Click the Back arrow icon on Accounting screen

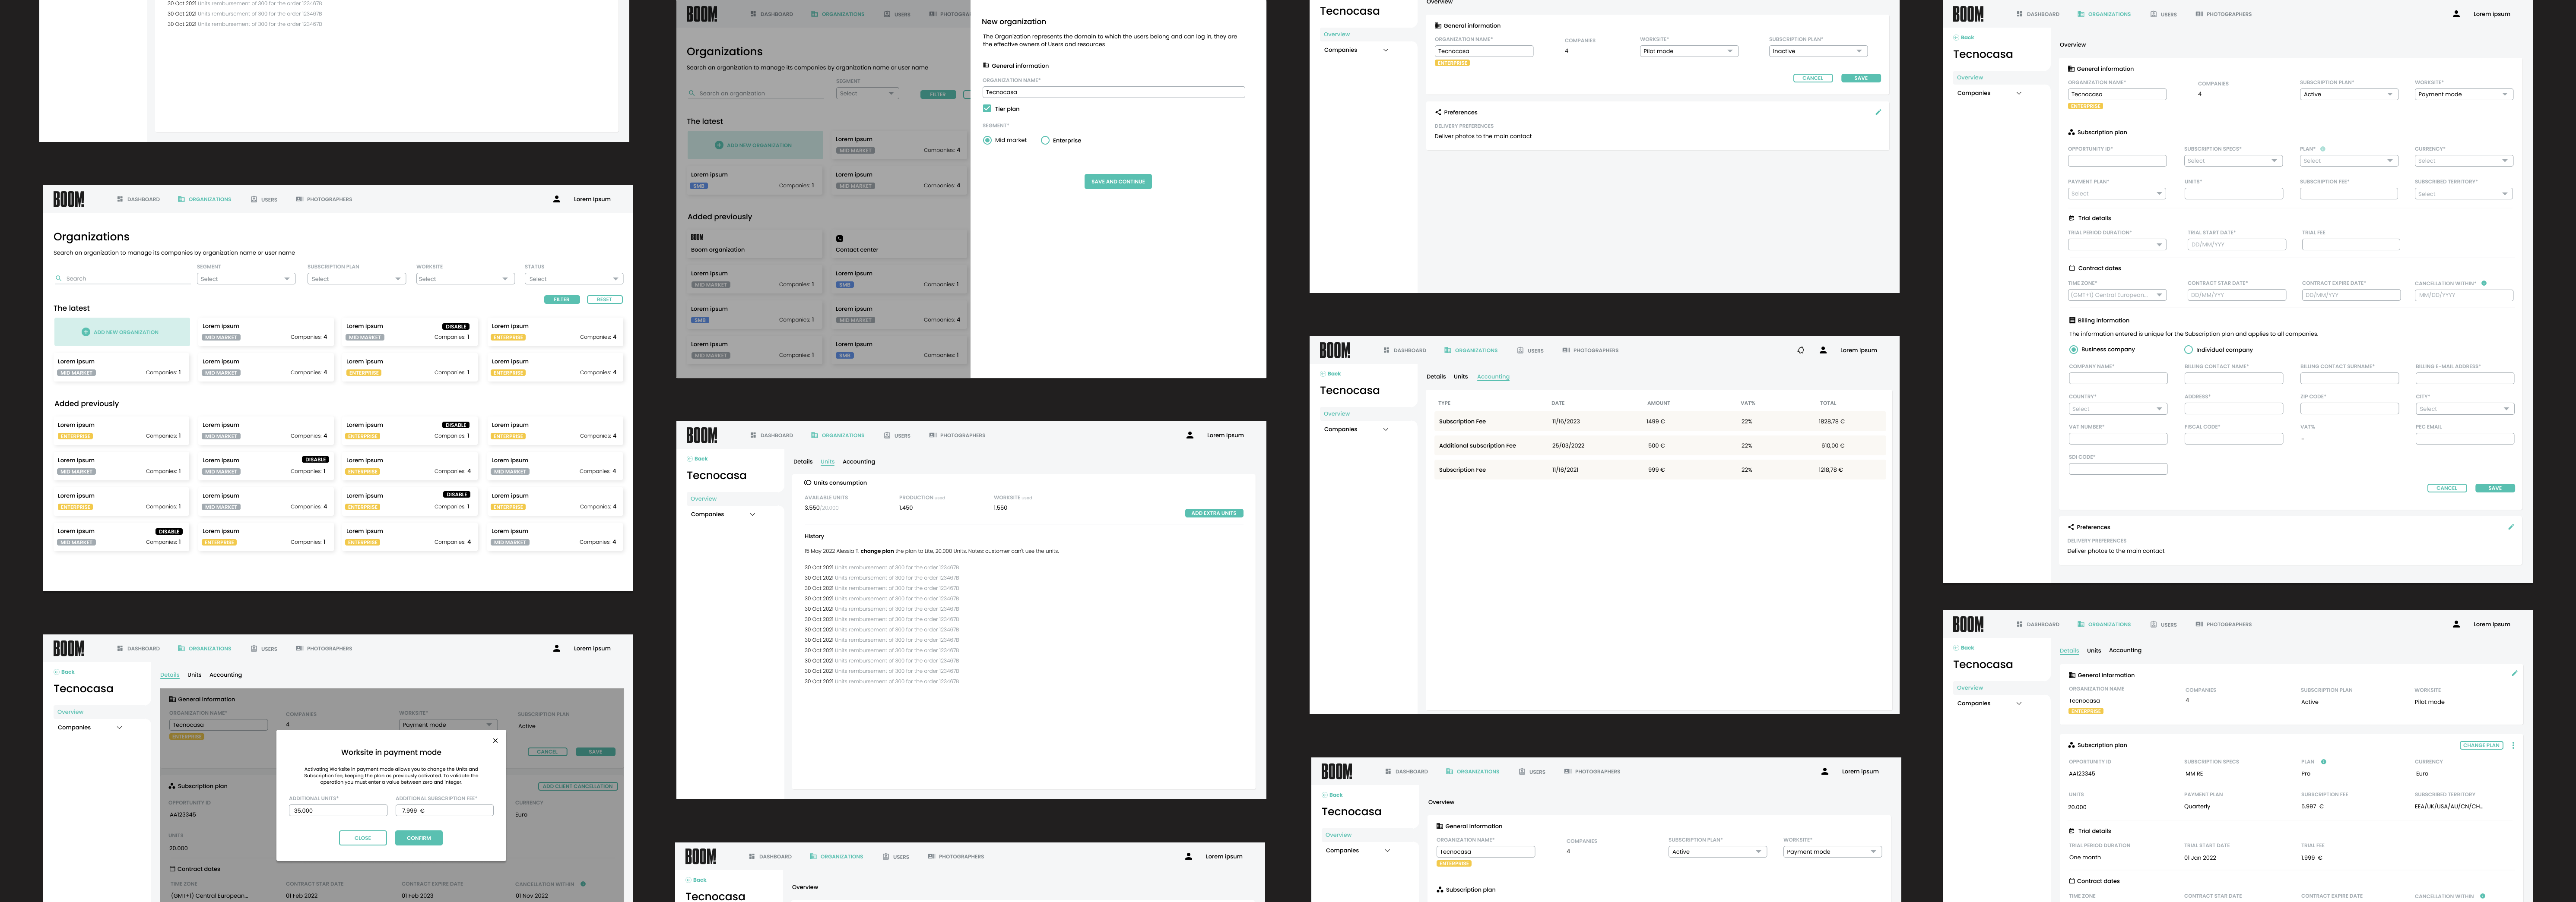pos(1322,374)
